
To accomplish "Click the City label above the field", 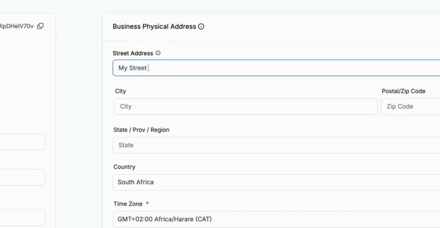I will pyautogui.click(x=121, y=91).
